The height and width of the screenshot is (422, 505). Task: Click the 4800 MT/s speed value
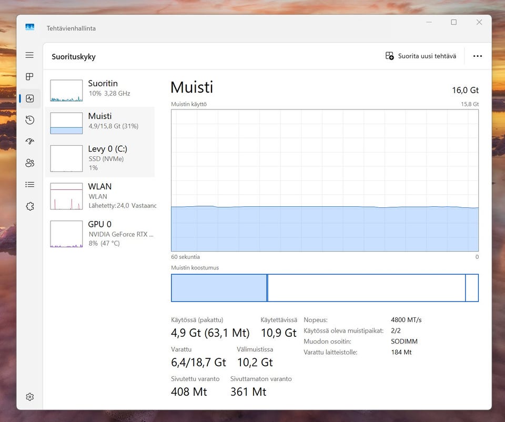click(x=406, y=320)
